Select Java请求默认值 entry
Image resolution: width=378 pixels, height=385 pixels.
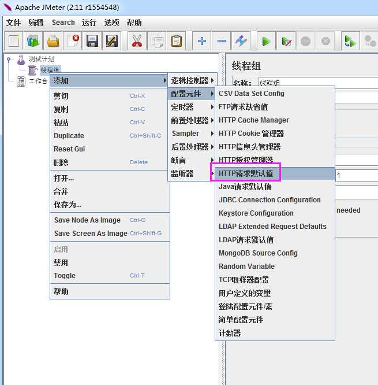tap(275, 187)
